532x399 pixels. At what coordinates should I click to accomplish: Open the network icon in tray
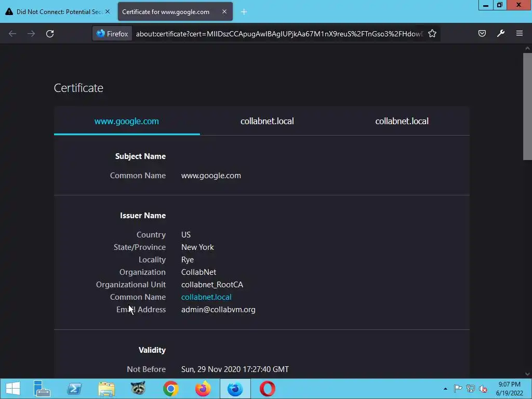[471, 389]
